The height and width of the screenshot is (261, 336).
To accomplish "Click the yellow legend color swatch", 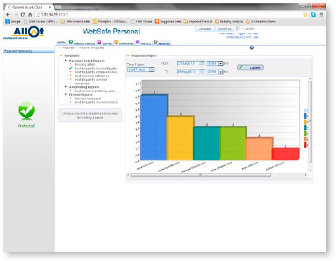I will pyautogui.click(x=305, y=122).
